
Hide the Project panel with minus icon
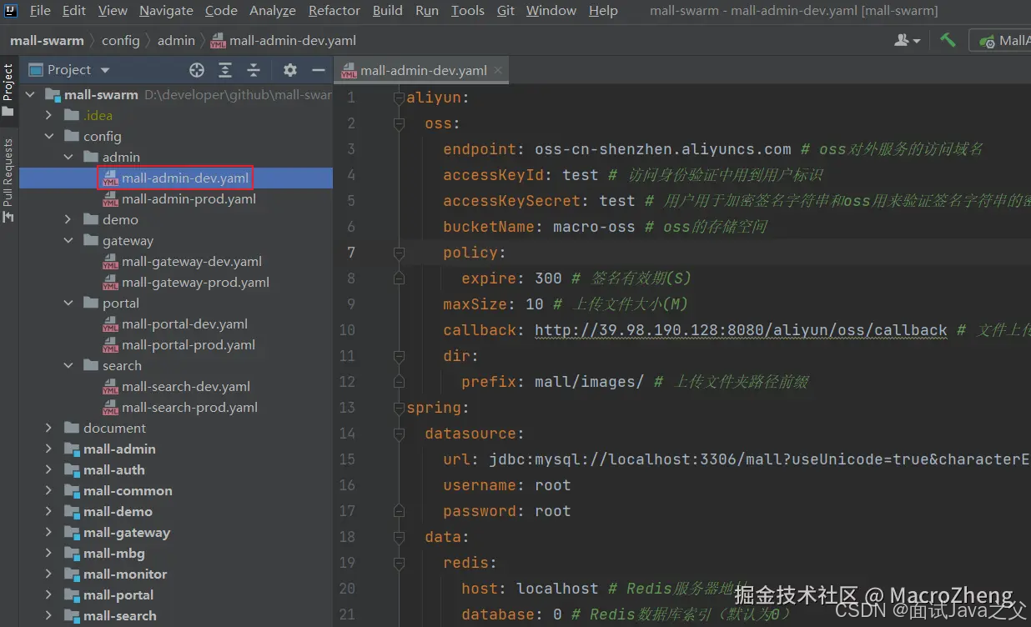click(318, 70)
